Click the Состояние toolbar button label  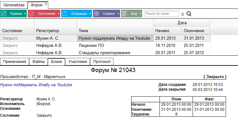coord(46,14)
